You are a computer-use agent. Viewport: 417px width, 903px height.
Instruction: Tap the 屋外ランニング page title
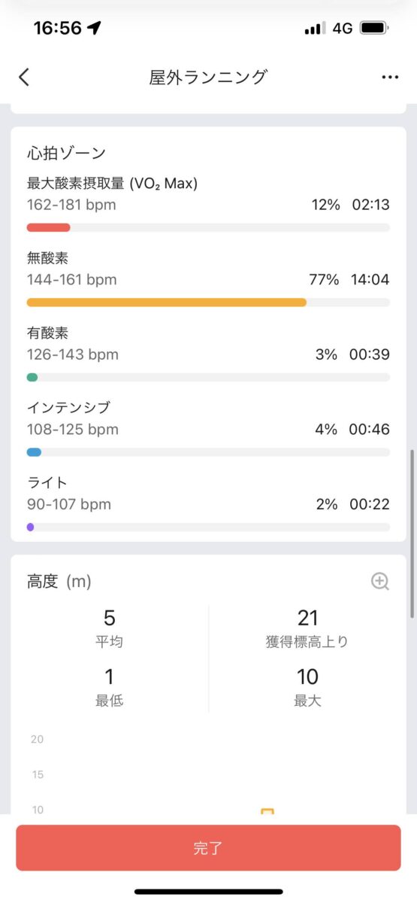pyautogui.click(x=208, y=77)
